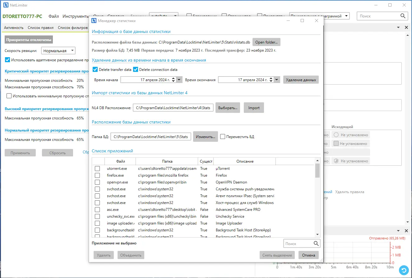Open the top right panel's dropdown arrow menu
The image size is (412, 278).
tap(398, 28)
